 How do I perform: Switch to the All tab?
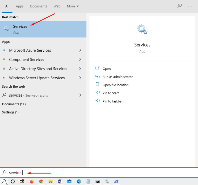[7, 6]
